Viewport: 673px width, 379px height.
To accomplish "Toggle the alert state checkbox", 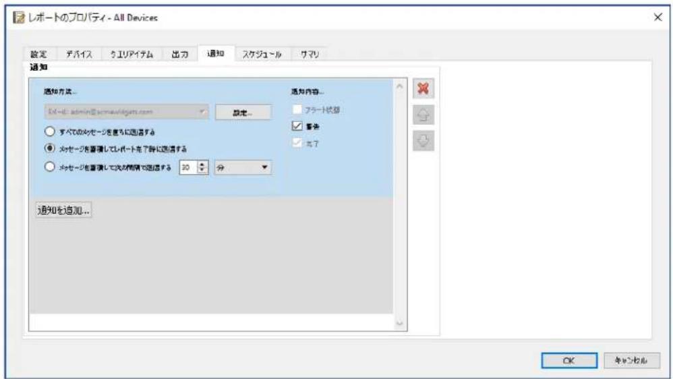I will tap(297, 109).
